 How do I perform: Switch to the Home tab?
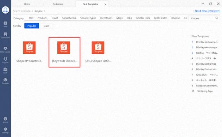pyautogui.click(x=27, y=4)
